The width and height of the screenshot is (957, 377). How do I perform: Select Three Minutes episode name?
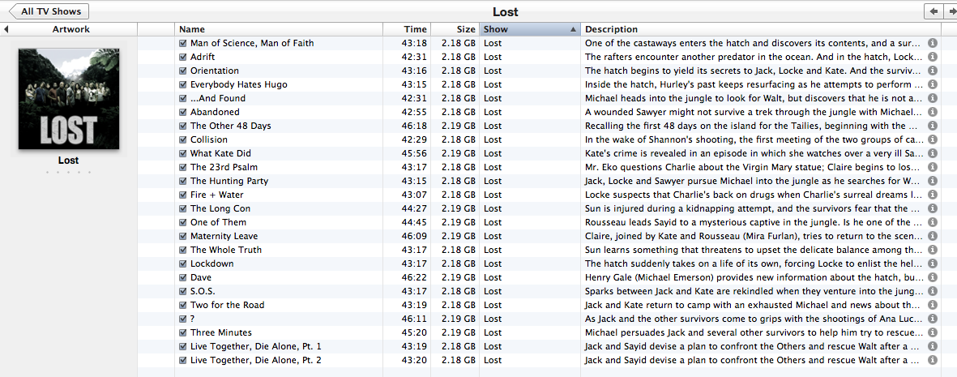(221, 332)
